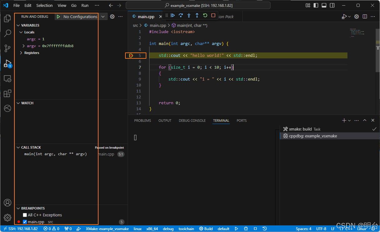Screen dimensions: 380x232
Task: Open the File menu
Action: point(17,5)
